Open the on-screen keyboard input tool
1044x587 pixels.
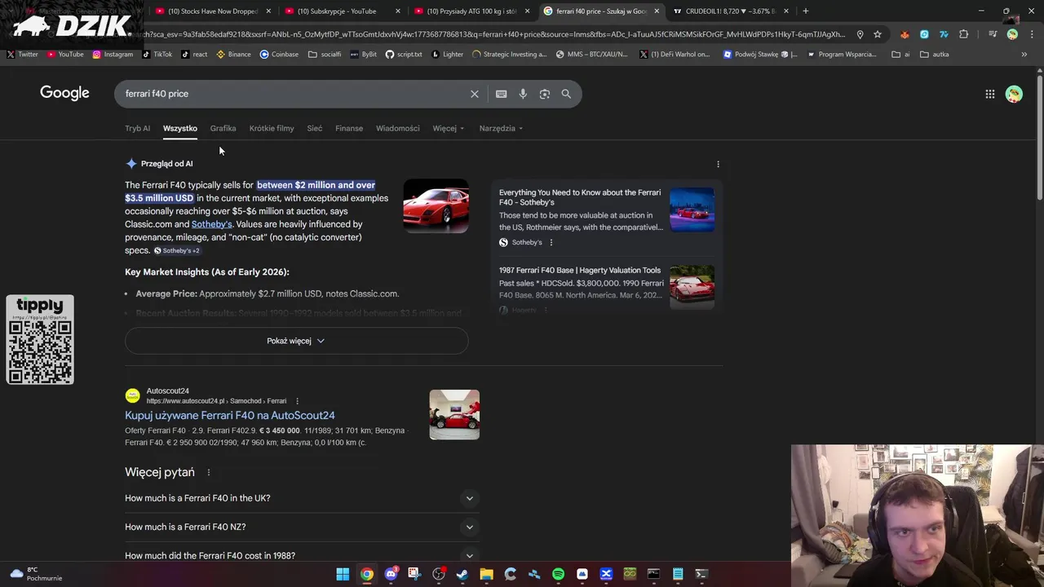[501, 94]
